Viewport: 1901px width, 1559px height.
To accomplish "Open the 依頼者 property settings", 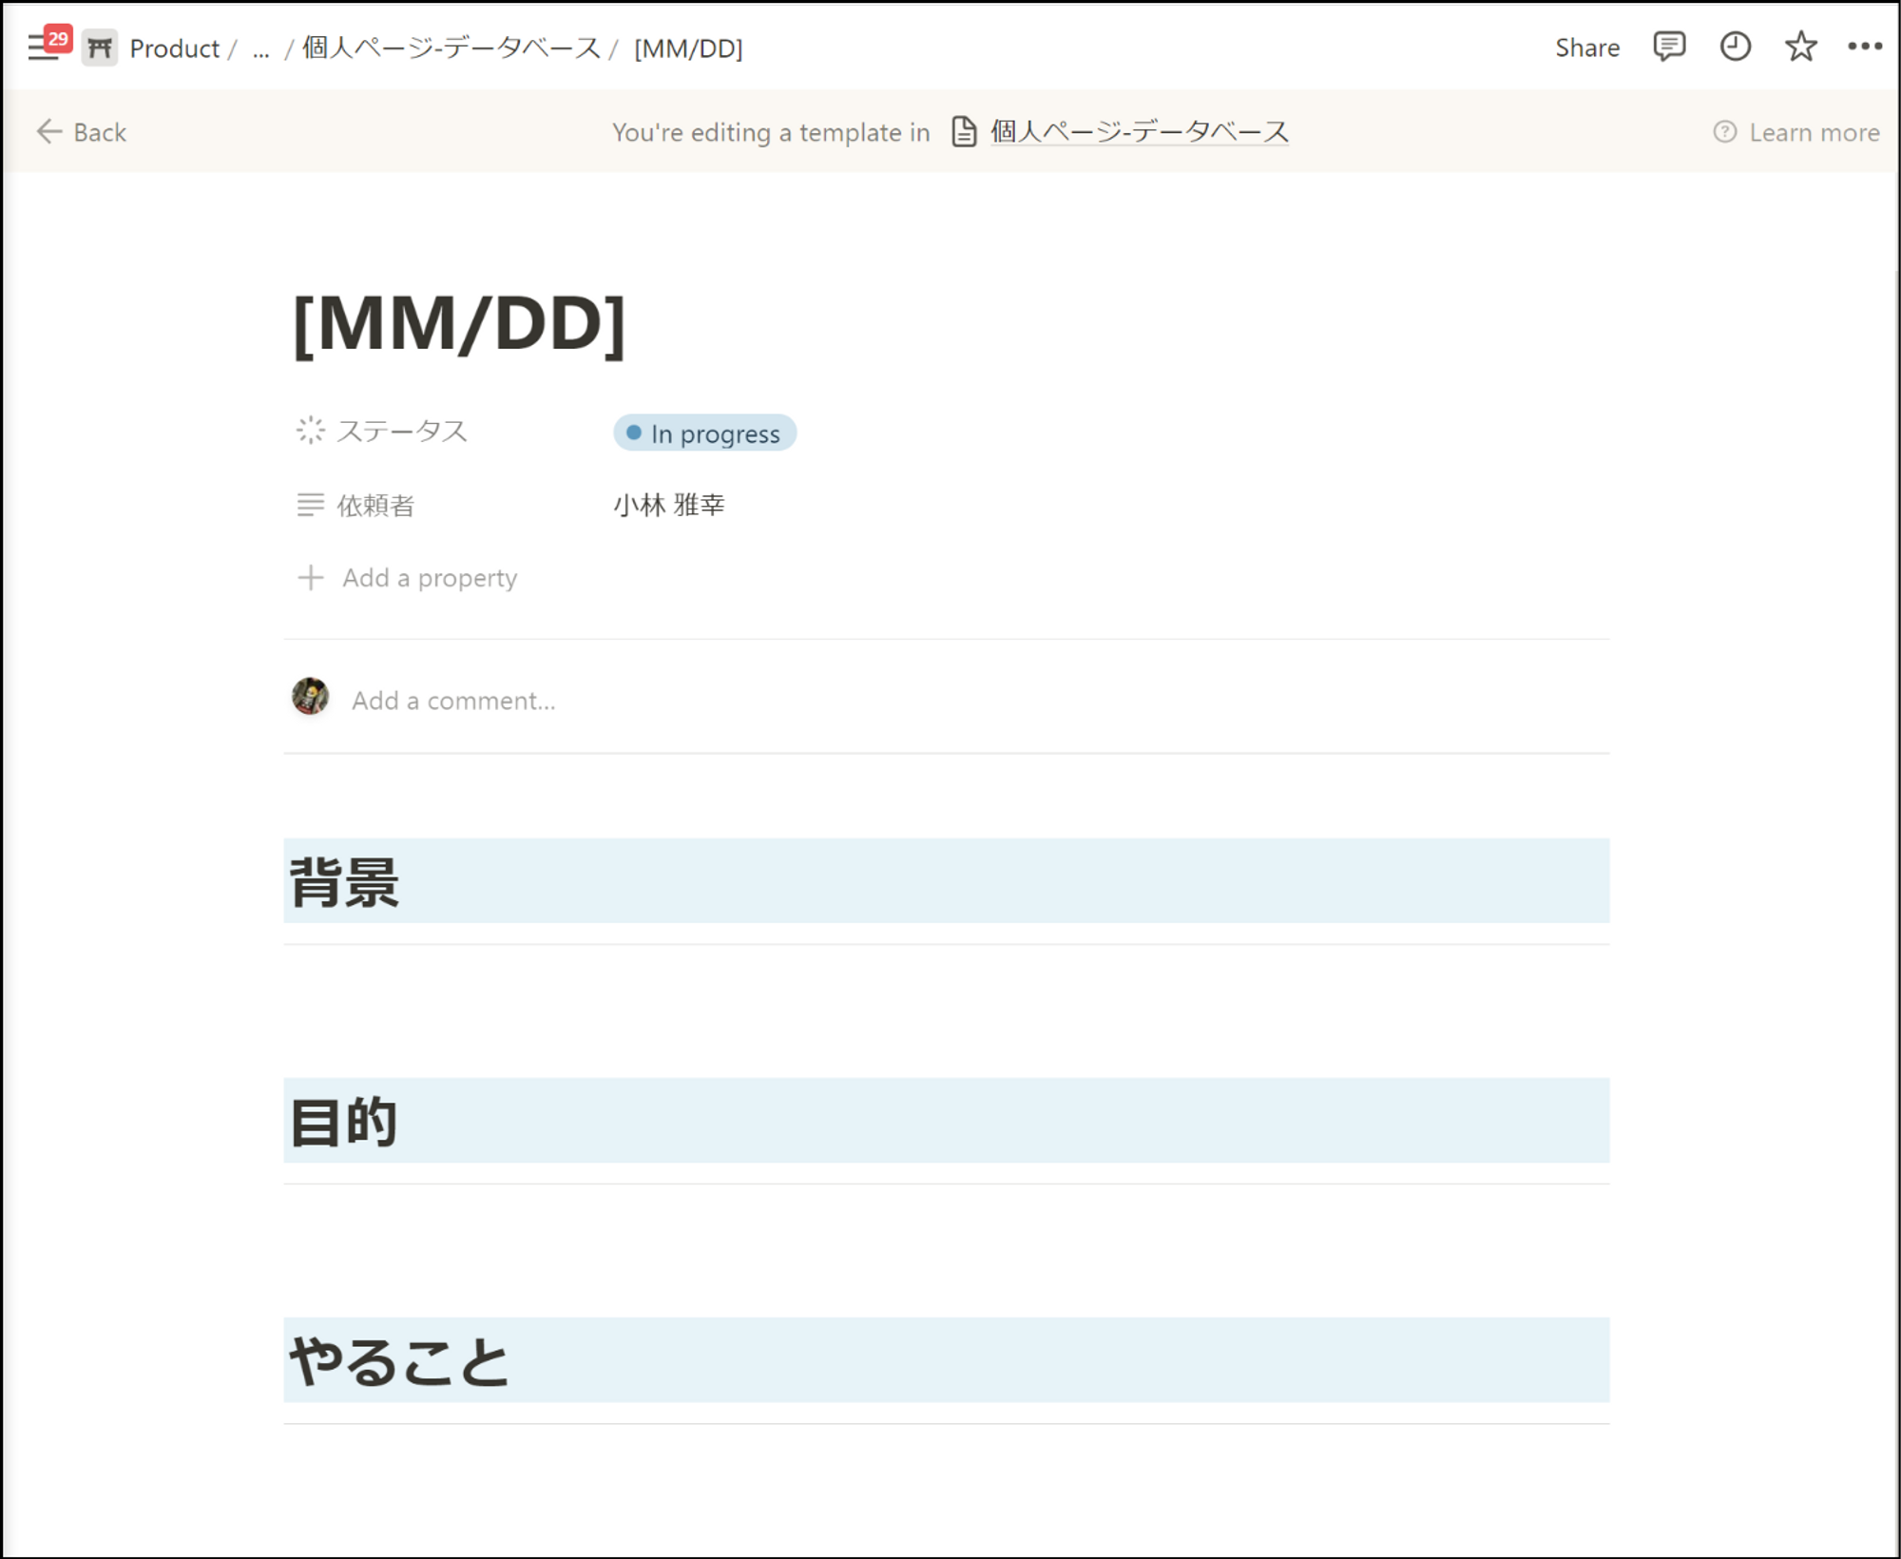I will (x=355, y=505).
